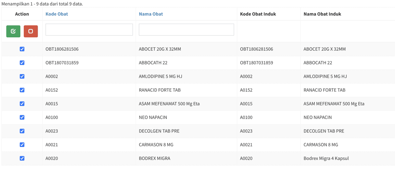Click the Kode Obat Induk column header
Screen dimensions: 395x172
258,14
